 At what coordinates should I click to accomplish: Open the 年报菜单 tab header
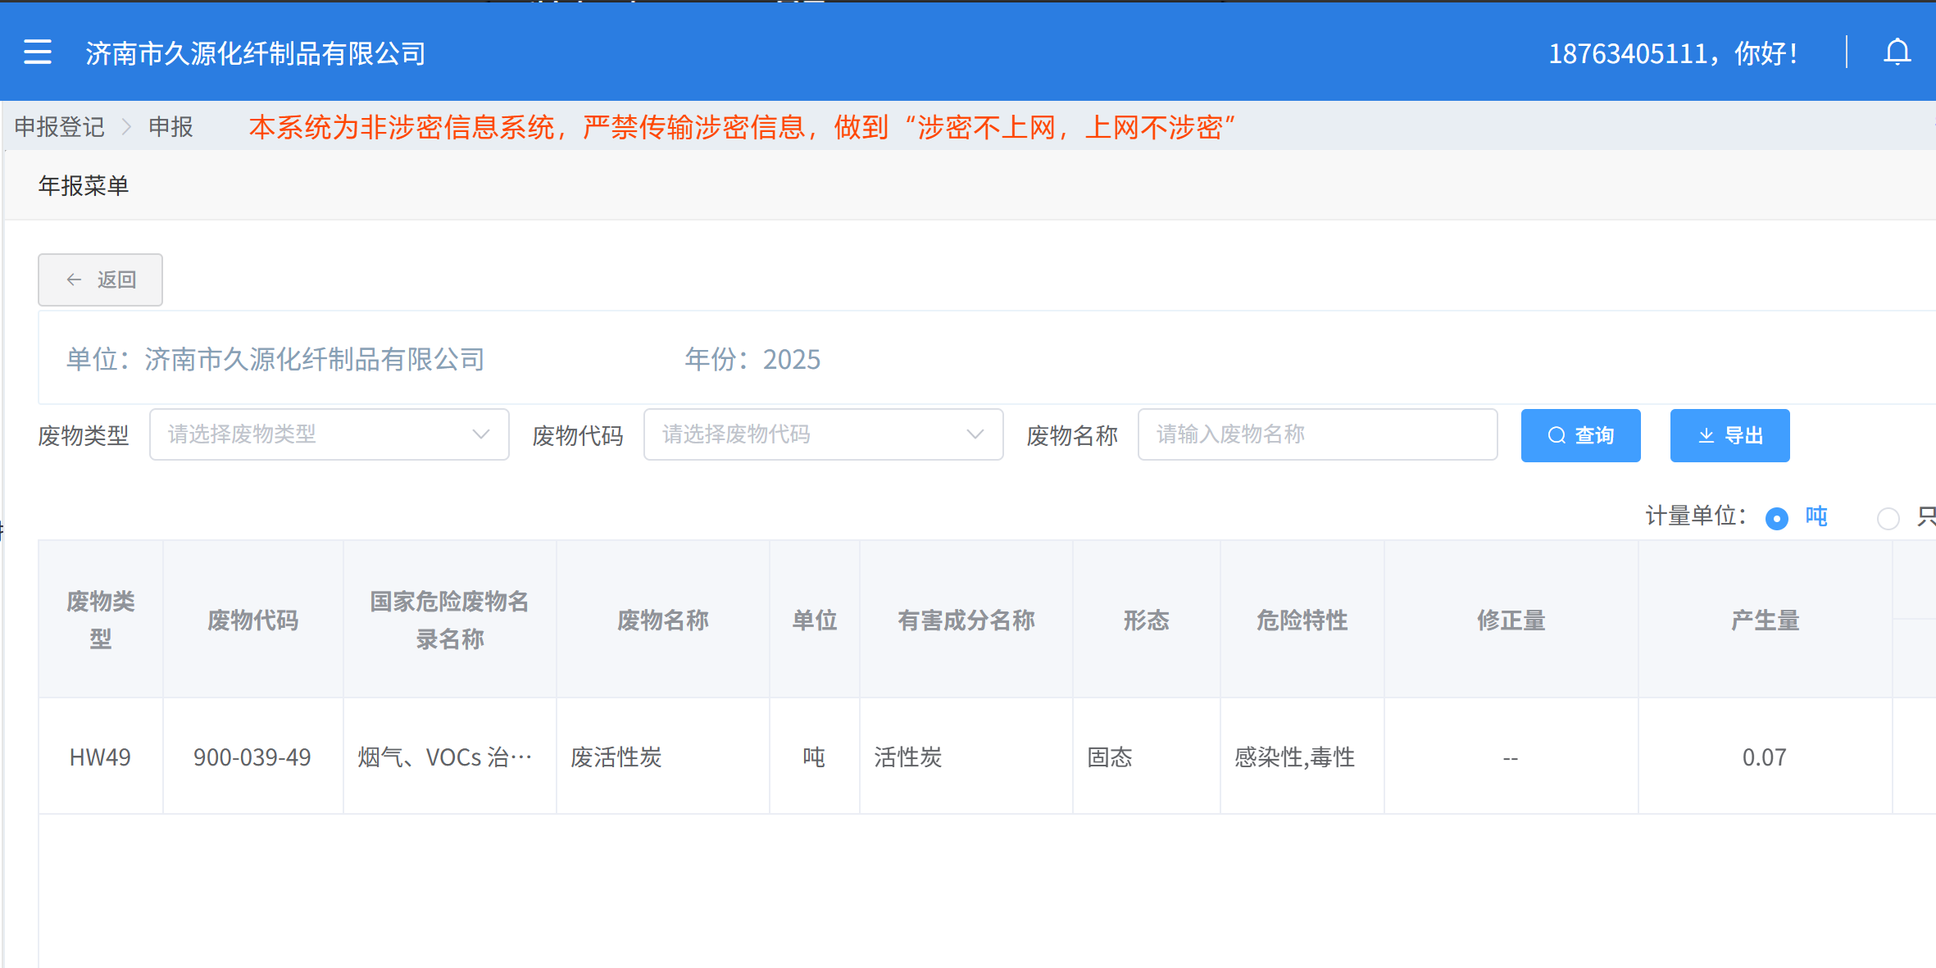[x=84, y=186]
